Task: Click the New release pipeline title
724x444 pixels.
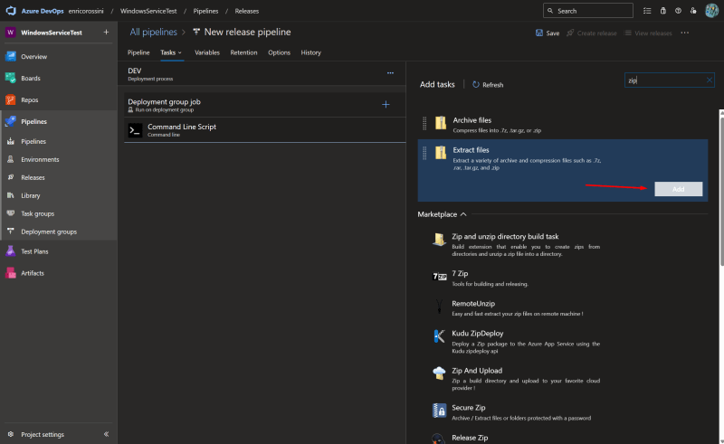Action: point(247,32)
